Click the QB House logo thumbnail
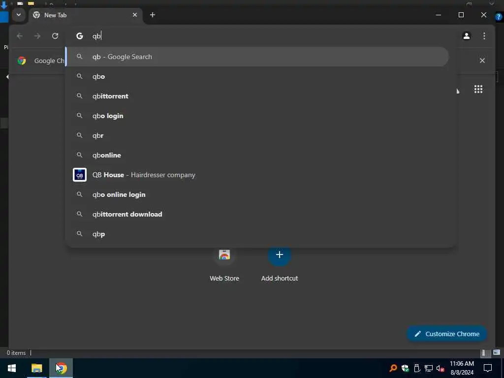The image size is (504, 378). coord(80,175)
